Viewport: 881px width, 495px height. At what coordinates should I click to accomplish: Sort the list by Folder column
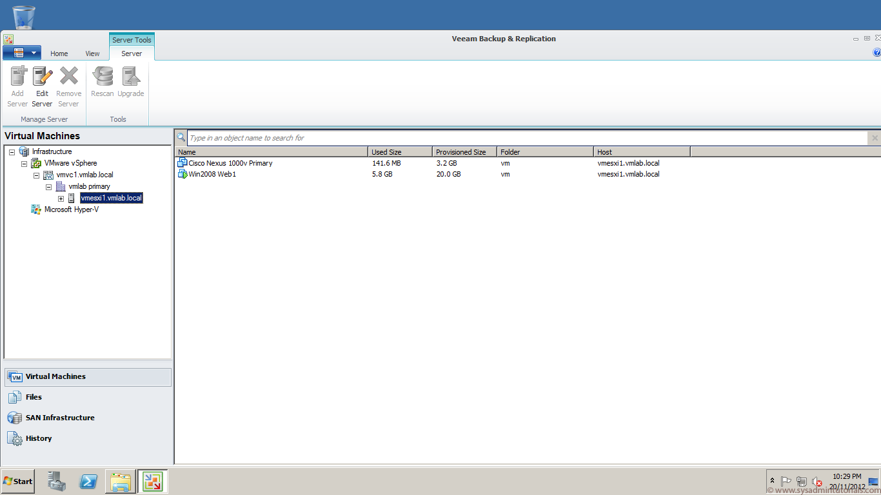tap(545, 152)
